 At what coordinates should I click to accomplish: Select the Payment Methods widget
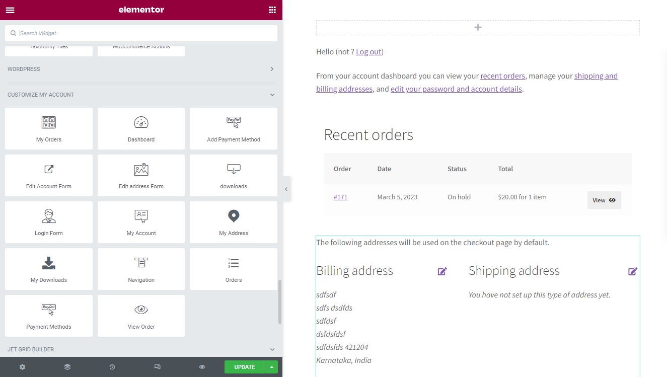(49, 316)
